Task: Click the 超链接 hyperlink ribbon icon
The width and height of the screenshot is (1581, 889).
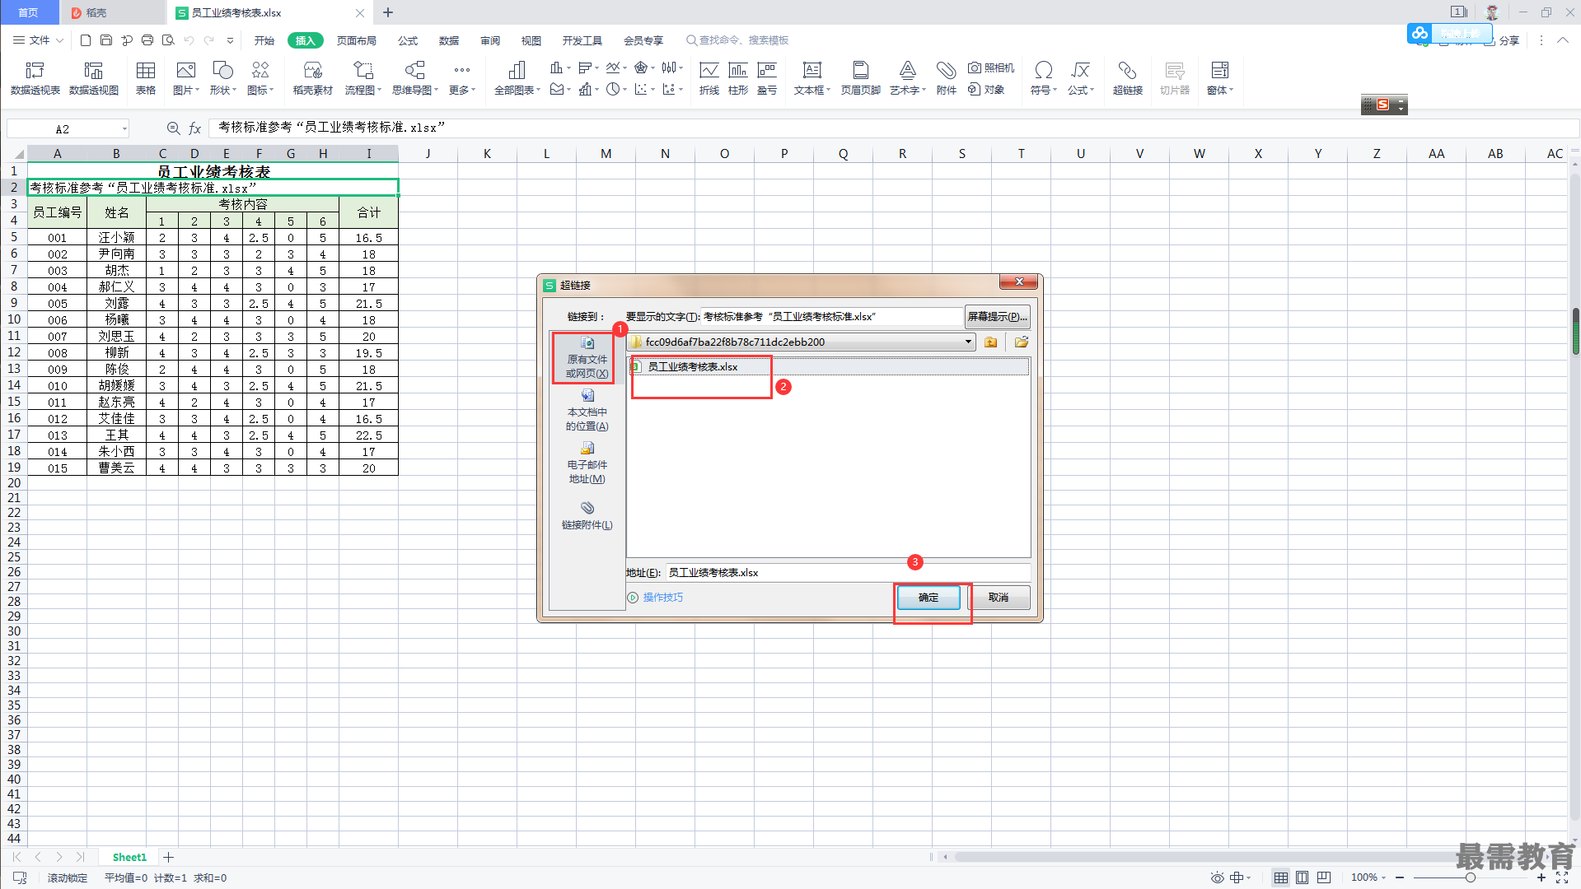Action: [x=1128, y=78]
